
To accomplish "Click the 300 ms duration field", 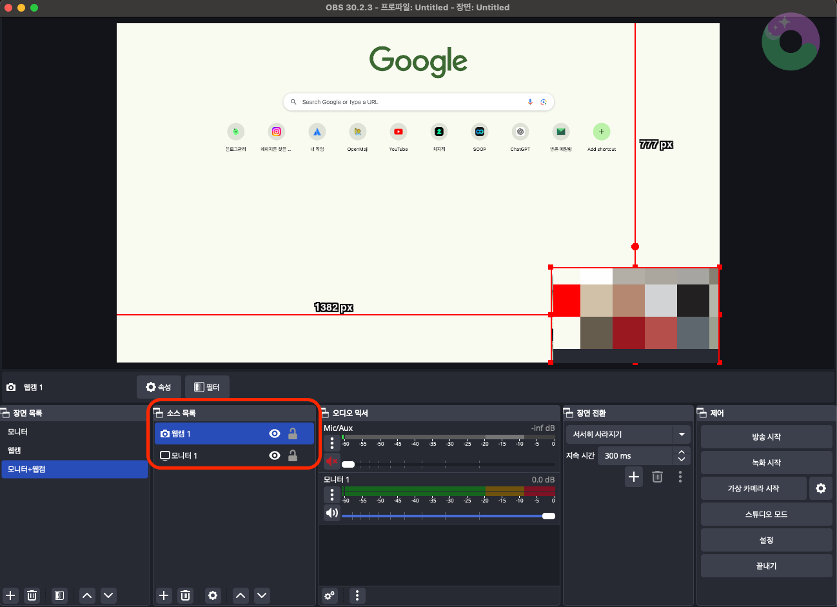I will click(x=636, y=455).
